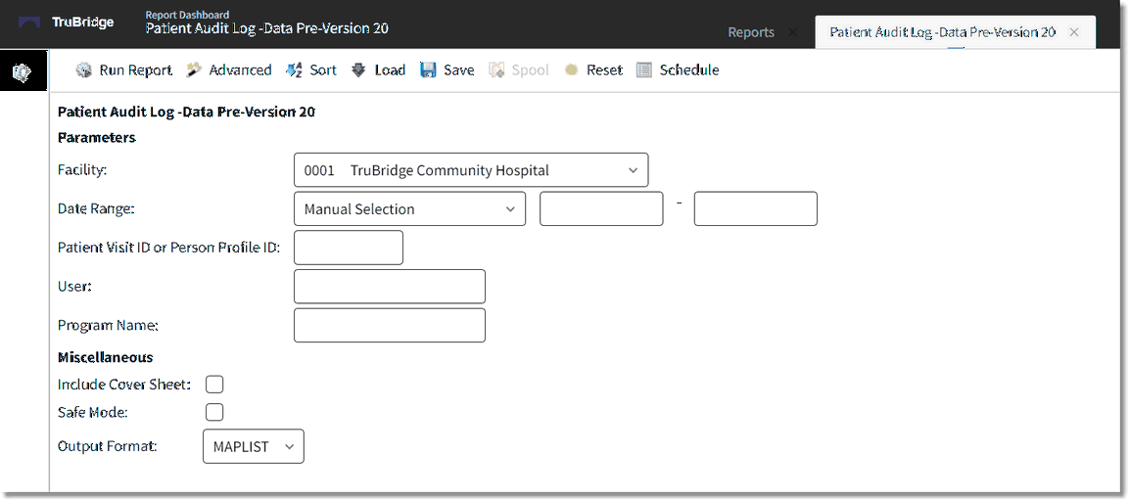Click the Load down-arrow icon
Screen dimensions: 1129x501
tap(358, 70)
